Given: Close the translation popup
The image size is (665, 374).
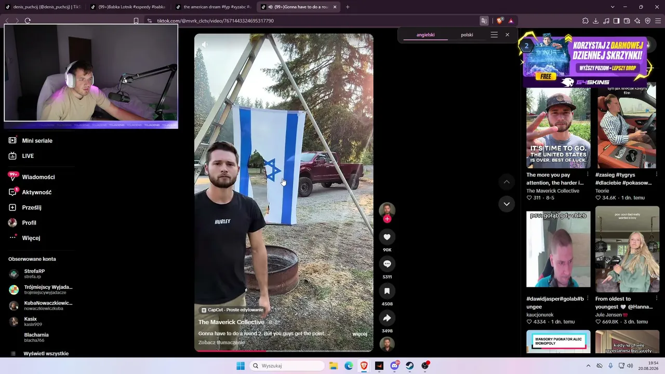Looking at the screenshot, I should click(x=507, y=35).
